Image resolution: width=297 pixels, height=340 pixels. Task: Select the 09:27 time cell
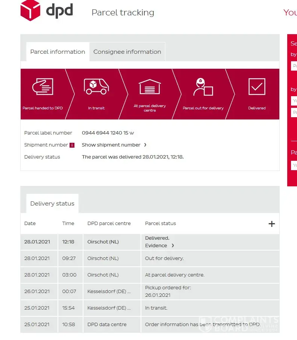(x=70, y=258)
